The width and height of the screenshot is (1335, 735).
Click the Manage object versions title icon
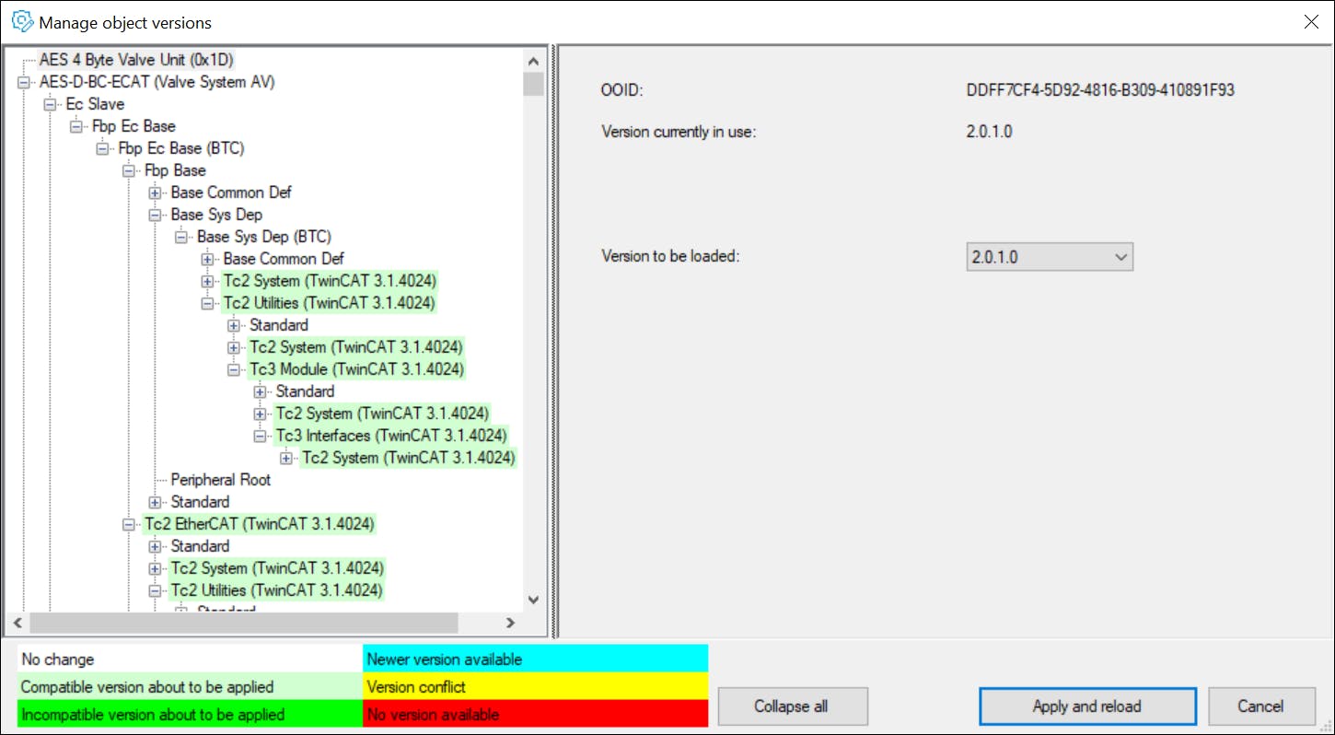tap(21, 22)
